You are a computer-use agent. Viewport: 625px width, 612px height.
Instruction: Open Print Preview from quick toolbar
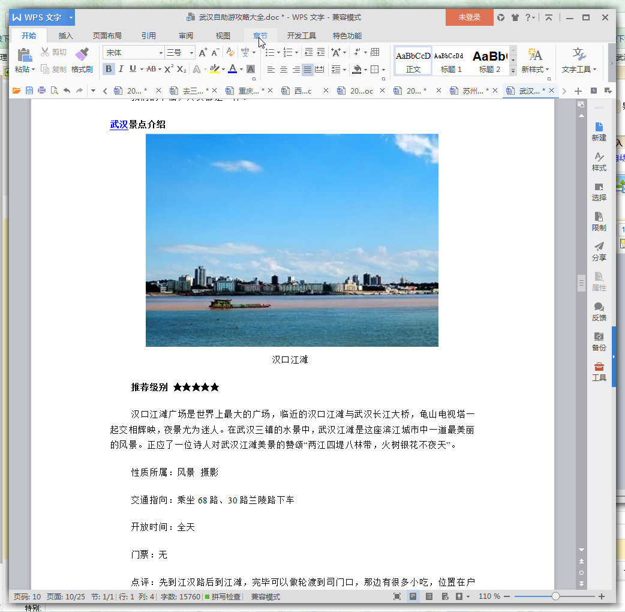coord(54,91)
